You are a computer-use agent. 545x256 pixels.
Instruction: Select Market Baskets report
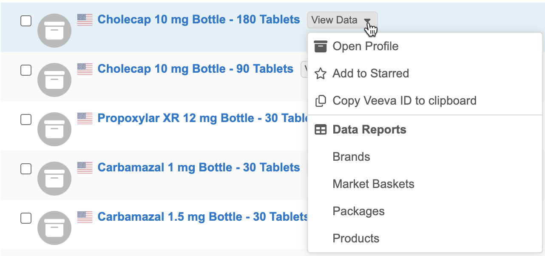pos(373,184)
